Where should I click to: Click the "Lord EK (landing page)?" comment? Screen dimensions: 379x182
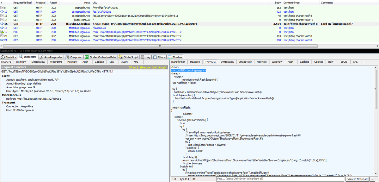click(337, 24)
